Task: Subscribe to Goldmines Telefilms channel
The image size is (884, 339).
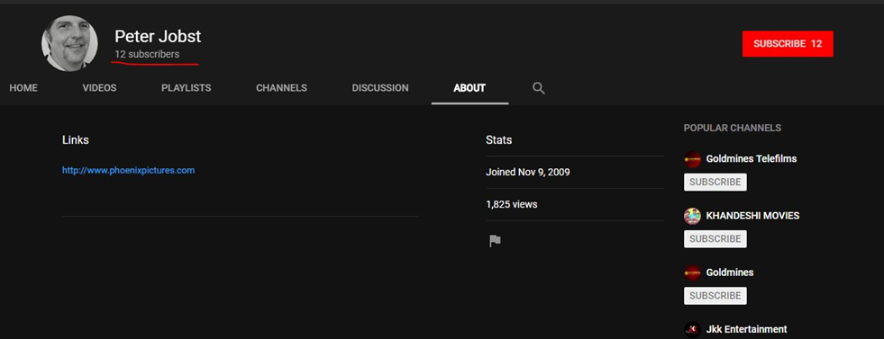Action: pos(715,183)
